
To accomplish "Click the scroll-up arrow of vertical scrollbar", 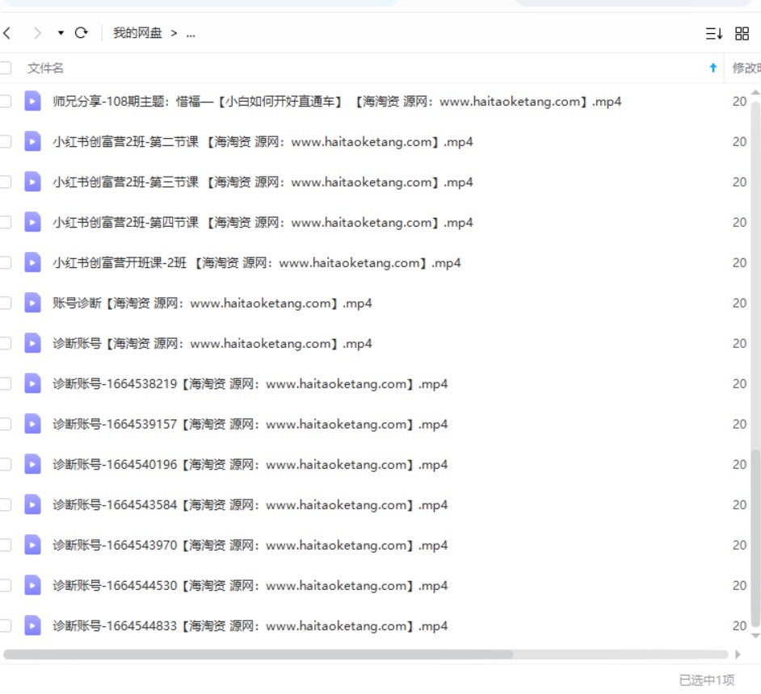I will [x=755, y=92].
